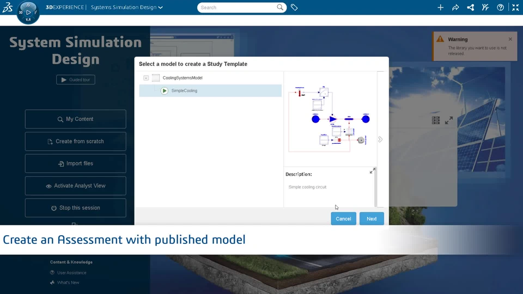Image resolution: width=523 pixels, height=294 pixels.
Task: Expand the Description panel
Action: (x=373, y=170)
